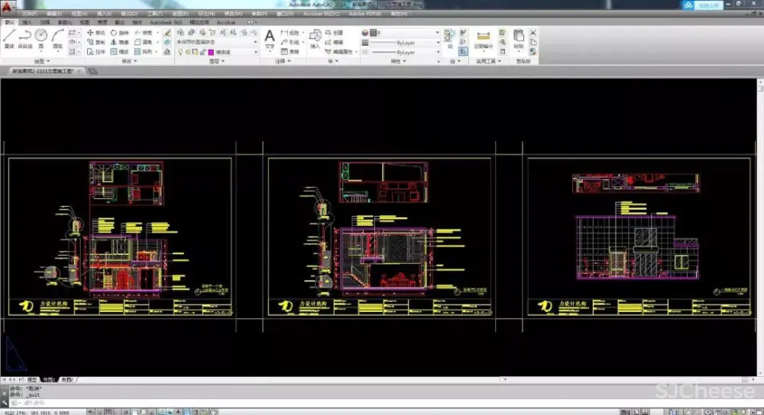Select the Polyline tool

(24, 37)
